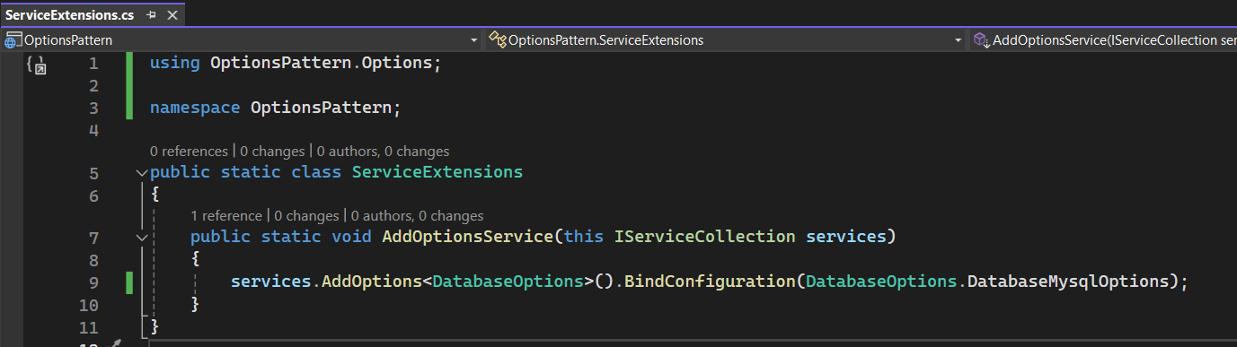1237x347 pixels.
Task: Select the ServiceExtensions.cs document tab
Action: (x=70, y=15)
